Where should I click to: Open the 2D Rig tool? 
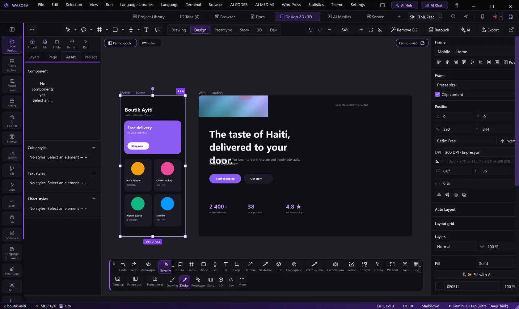tap(378, 266)
